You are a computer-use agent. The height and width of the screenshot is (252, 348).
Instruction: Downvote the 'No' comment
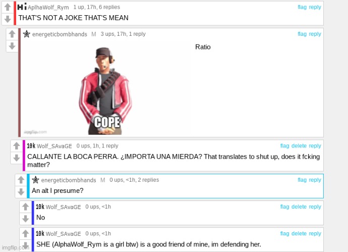tap(25, 219)
